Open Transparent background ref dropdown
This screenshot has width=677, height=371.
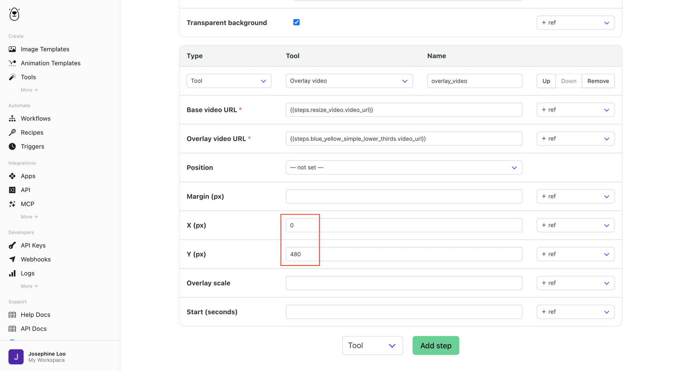tap(575, 23)
